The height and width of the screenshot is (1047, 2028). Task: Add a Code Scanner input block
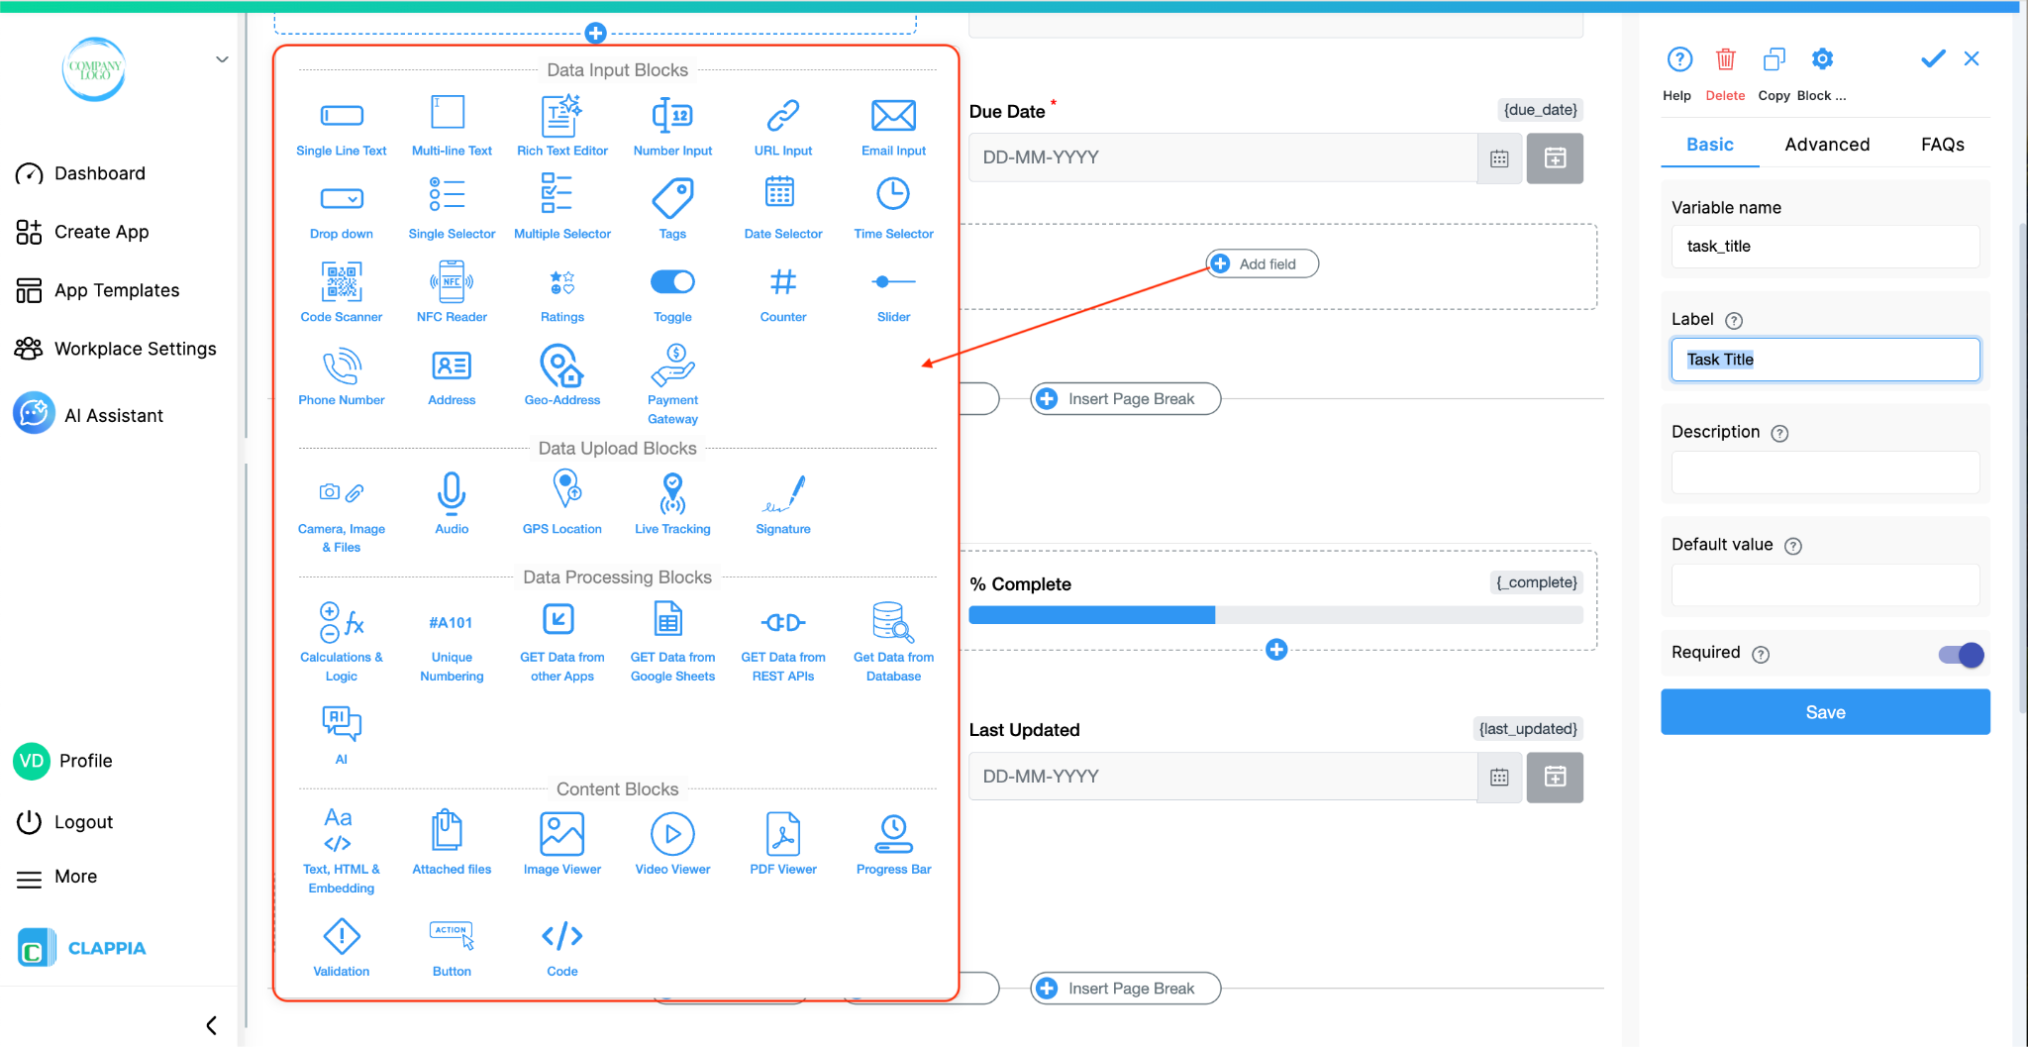click(x=342, y=290)
